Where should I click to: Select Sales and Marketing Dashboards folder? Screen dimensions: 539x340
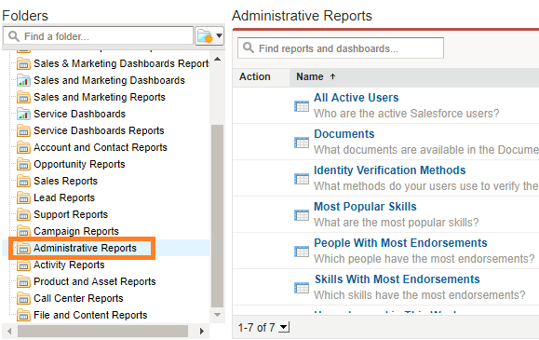[109, 80]
